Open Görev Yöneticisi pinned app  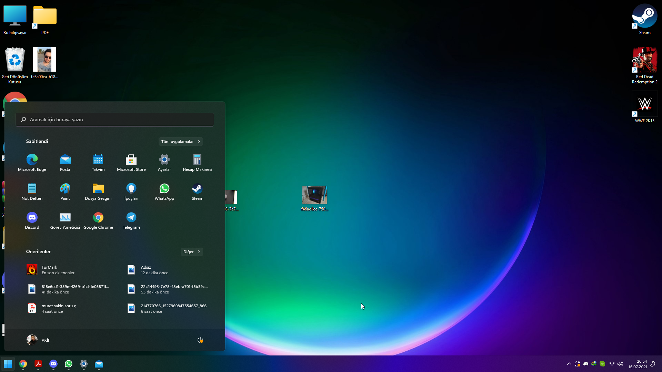65,220
